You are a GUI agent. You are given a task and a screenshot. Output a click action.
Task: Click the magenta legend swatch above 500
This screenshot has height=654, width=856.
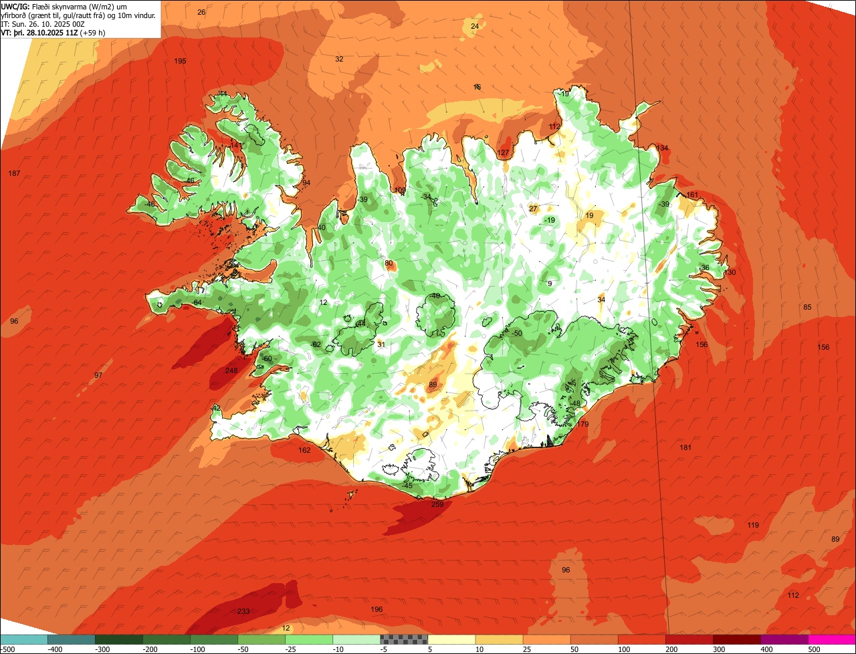pyautogui.click(x=832, y=639)
